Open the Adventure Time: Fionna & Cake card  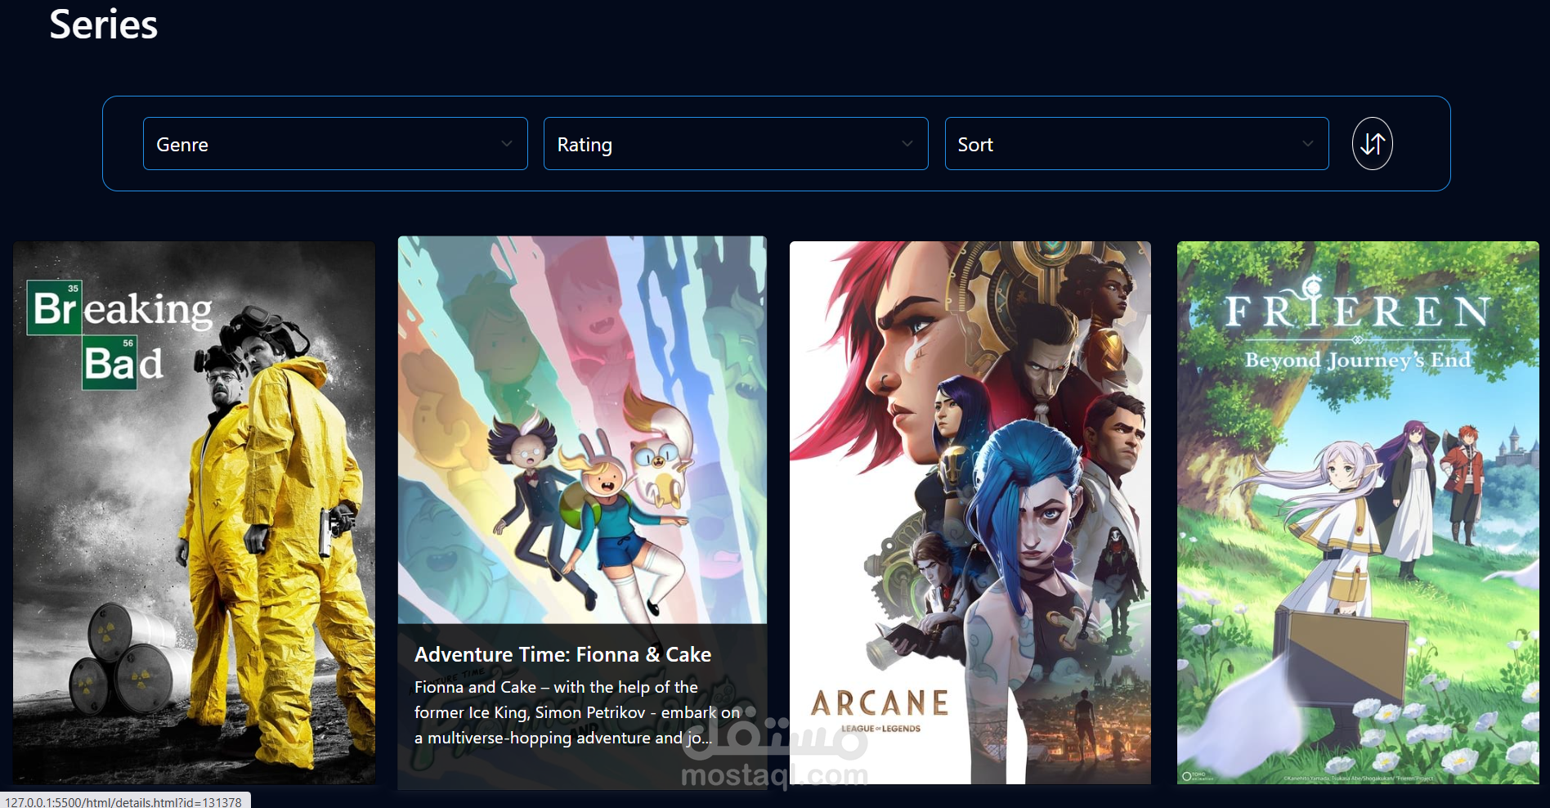582,513
